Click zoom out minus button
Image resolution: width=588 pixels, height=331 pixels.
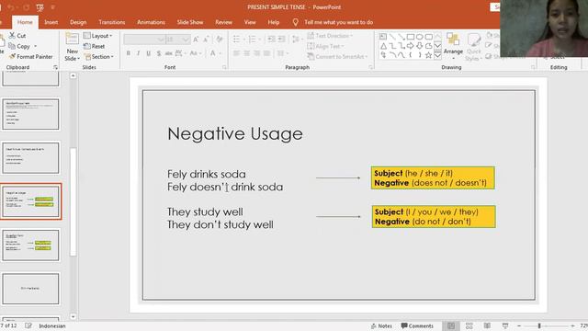(x=519, y=325)
